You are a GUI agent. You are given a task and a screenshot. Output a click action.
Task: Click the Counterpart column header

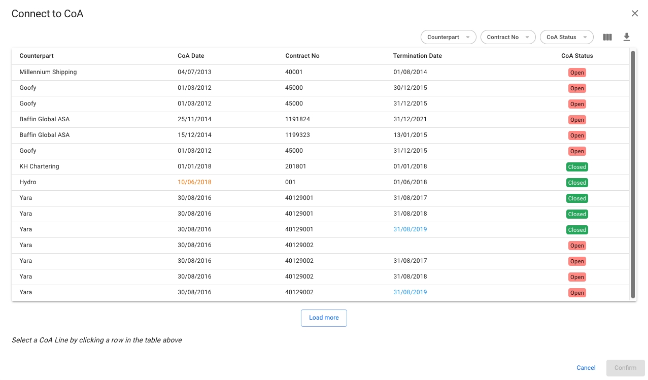coord(37,56)
